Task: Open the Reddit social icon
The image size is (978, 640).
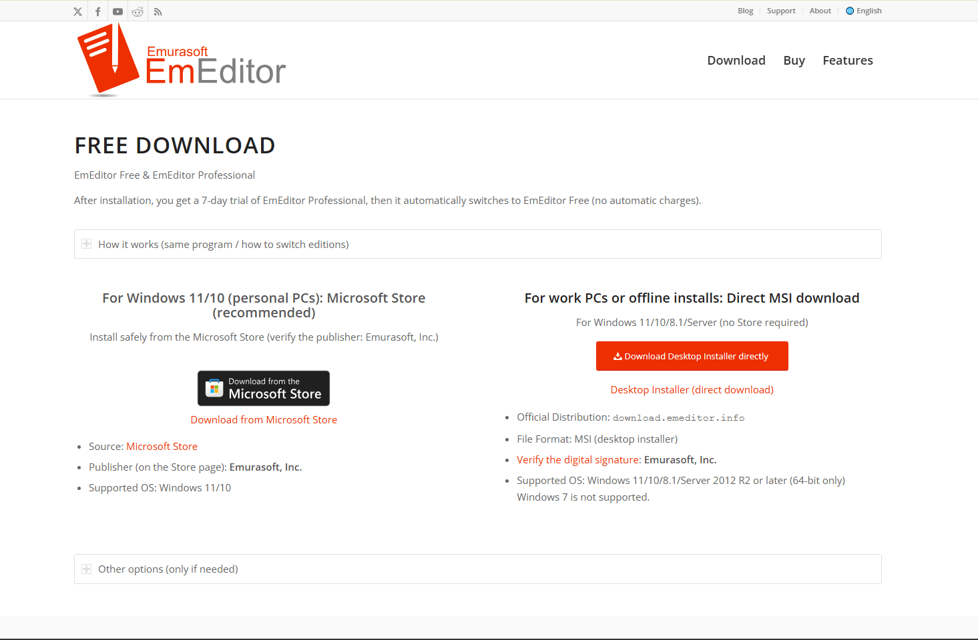Action: tap(138, 11)
